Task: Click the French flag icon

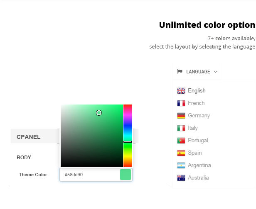Action: pos(181,103)
